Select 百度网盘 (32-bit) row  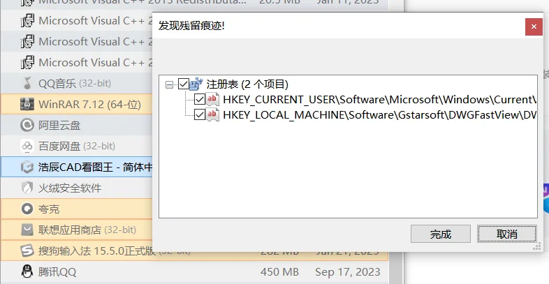(x=77, y=147)
